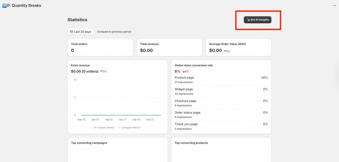Click the Checkout page row label

point(185,101)
